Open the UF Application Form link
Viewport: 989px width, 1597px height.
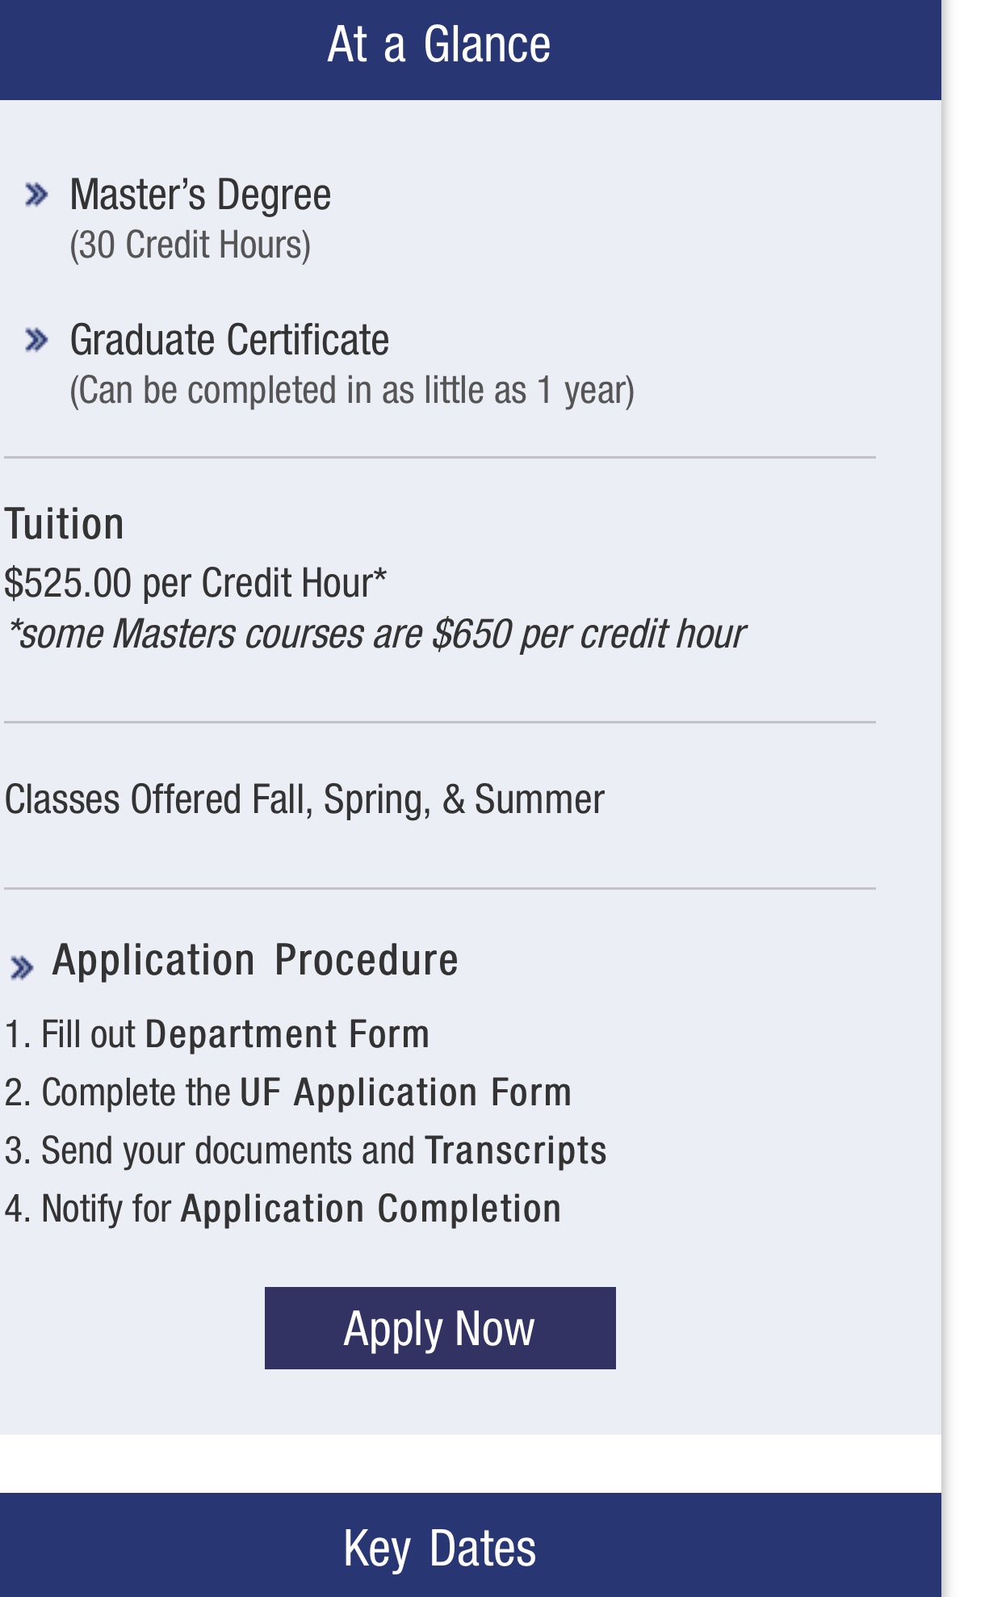pos(405,1092)
